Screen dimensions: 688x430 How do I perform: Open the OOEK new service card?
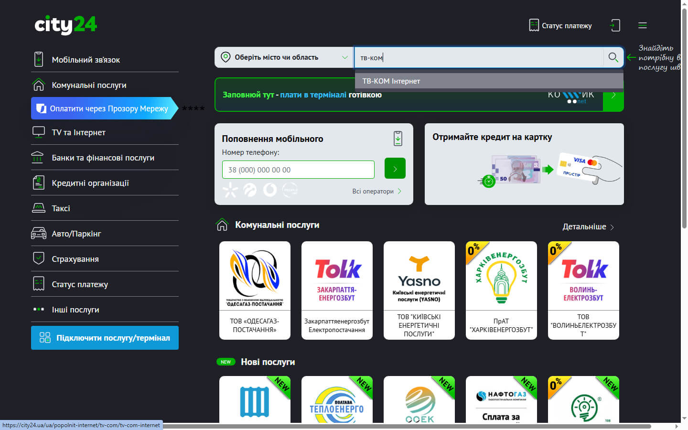pos(419,399)
